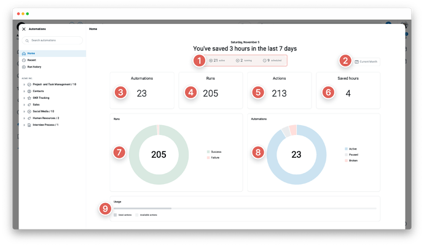Expand the Human Resources folder chevron

tap(24, 118)
